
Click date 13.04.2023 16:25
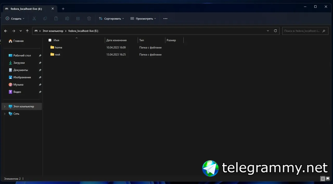click(x=116, y=54)
